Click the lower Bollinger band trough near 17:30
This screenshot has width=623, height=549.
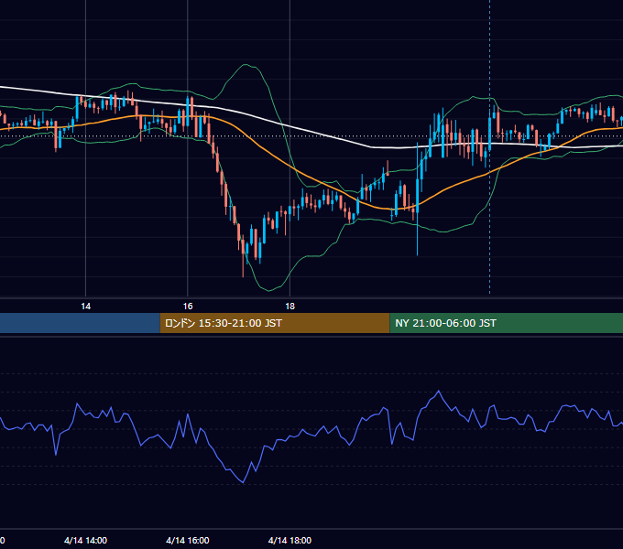point(269,290)
